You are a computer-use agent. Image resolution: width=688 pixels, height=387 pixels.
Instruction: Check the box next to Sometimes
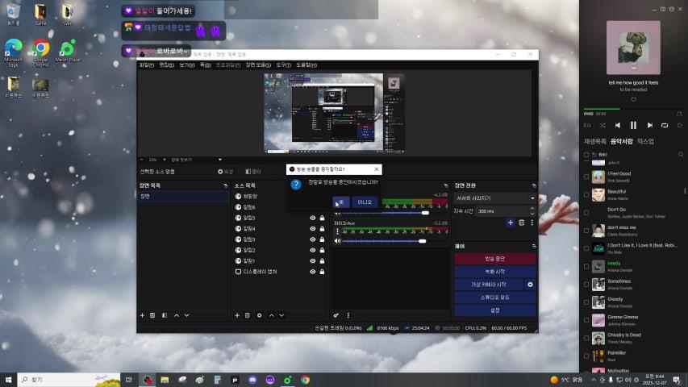click(x=586, y=285)
